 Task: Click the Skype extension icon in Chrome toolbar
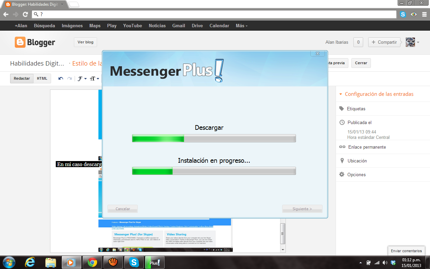403,14
